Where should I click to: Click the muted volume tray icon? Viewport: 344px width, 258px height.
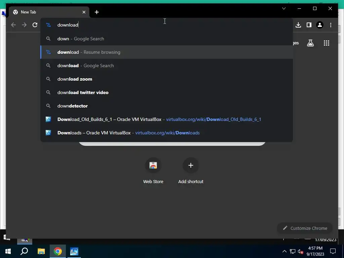pos(300,251)
